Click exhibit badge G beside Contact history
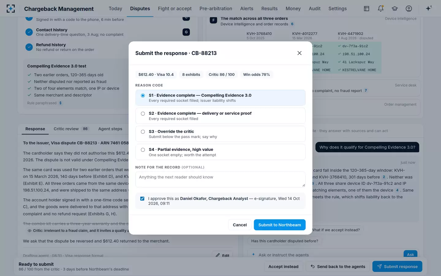Image resolution: width=441 pixels, height=276 pixels. 186,32
